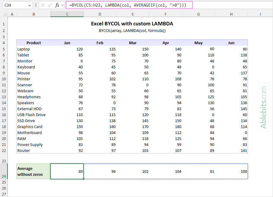Screen dimensions: 273x197
Task: Select column C by its header
Action: coord(67,14)
